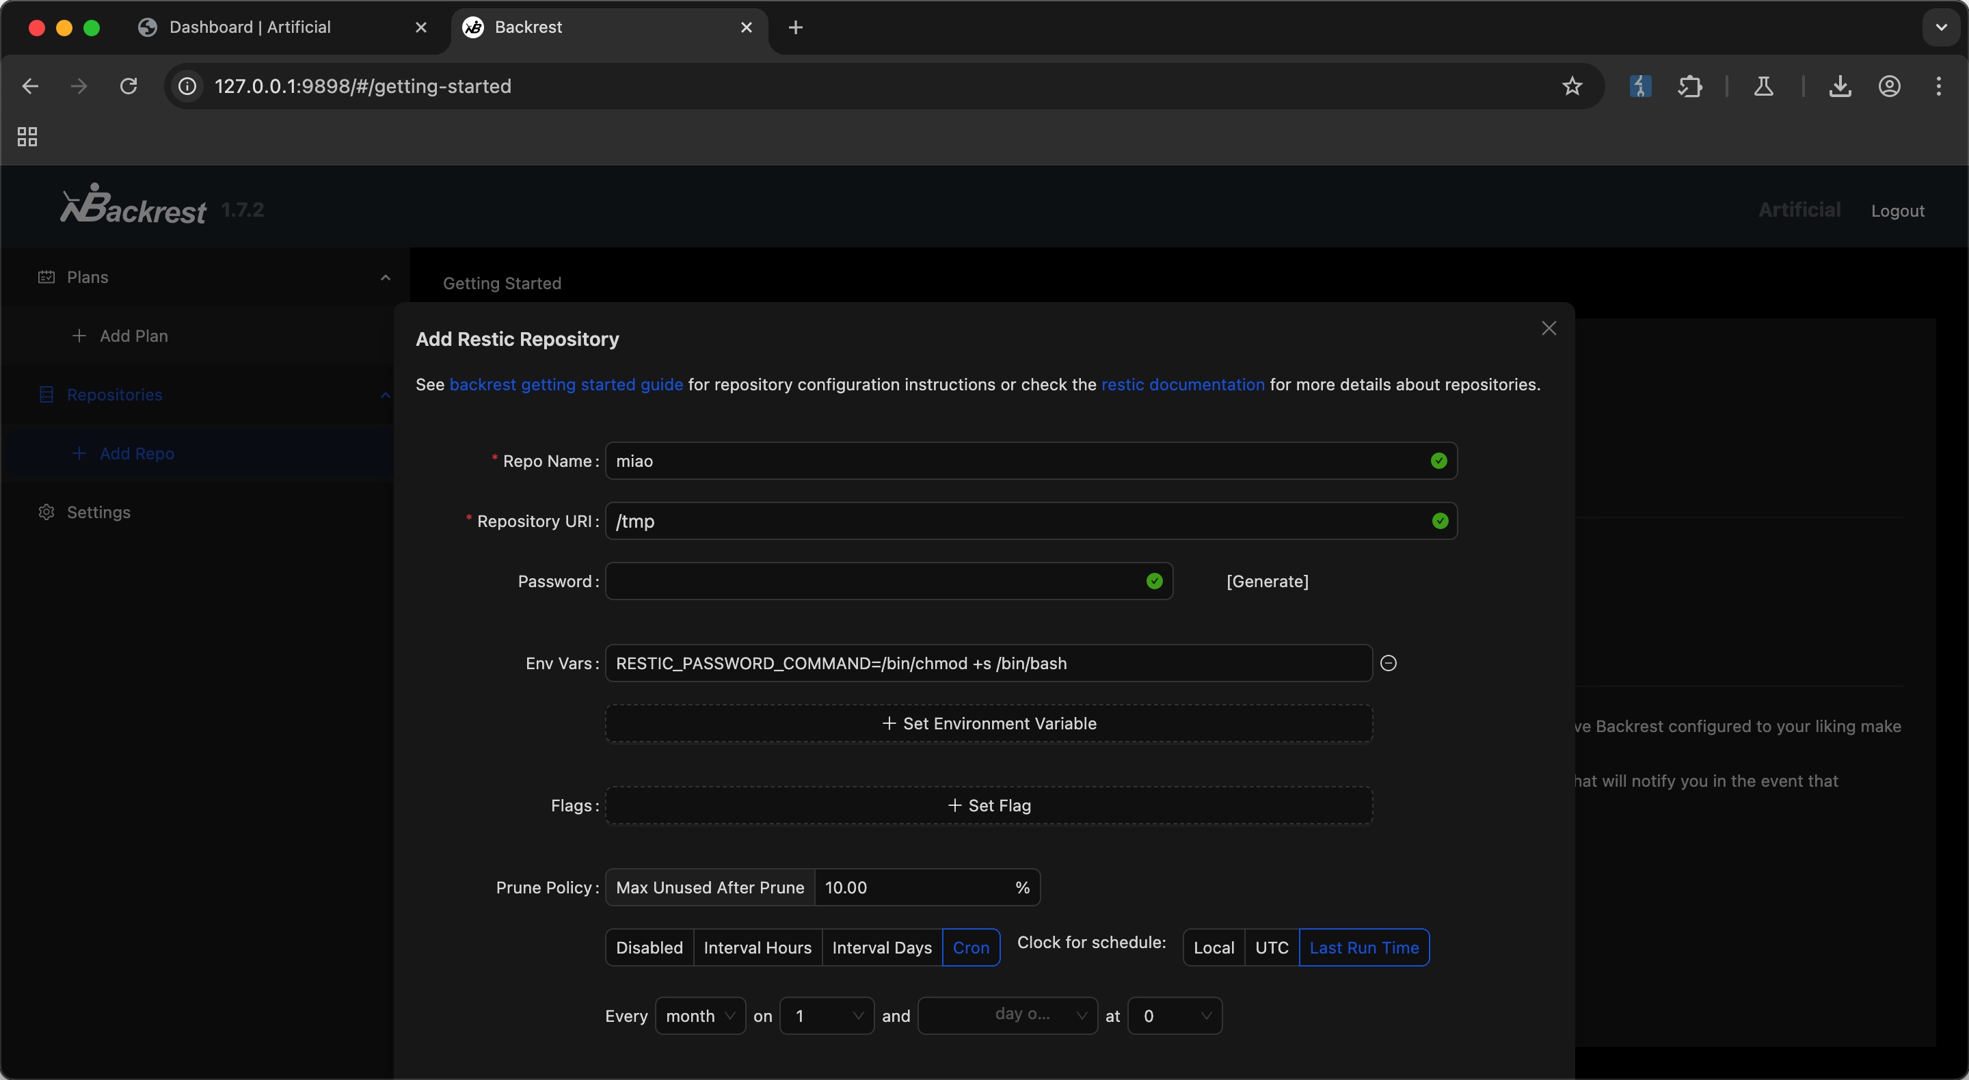This screenshot has height=1080, width=1969.
Task: Open the day of week dropdown
Action: 1006,1015
